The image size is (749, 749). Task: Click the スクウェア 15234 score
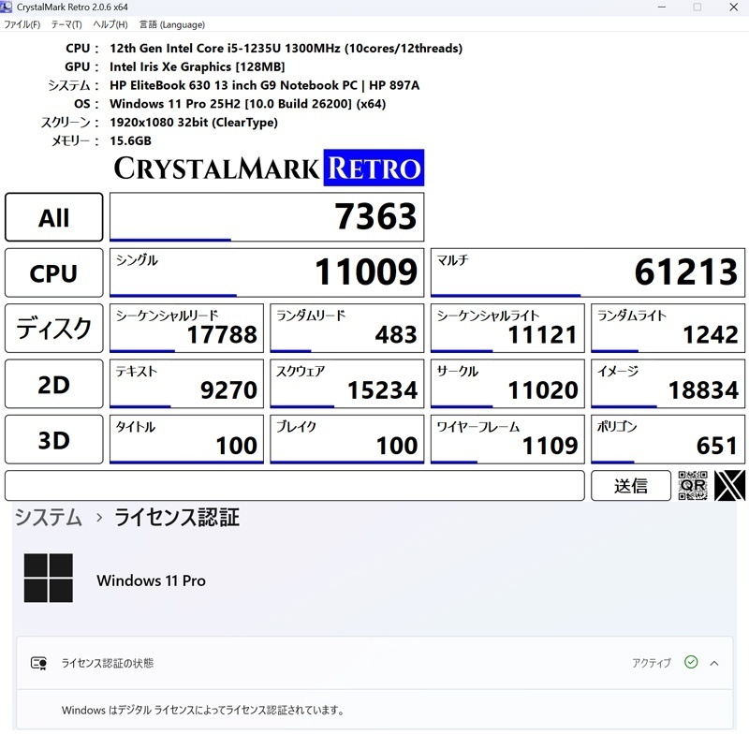(x=346, y=384)
